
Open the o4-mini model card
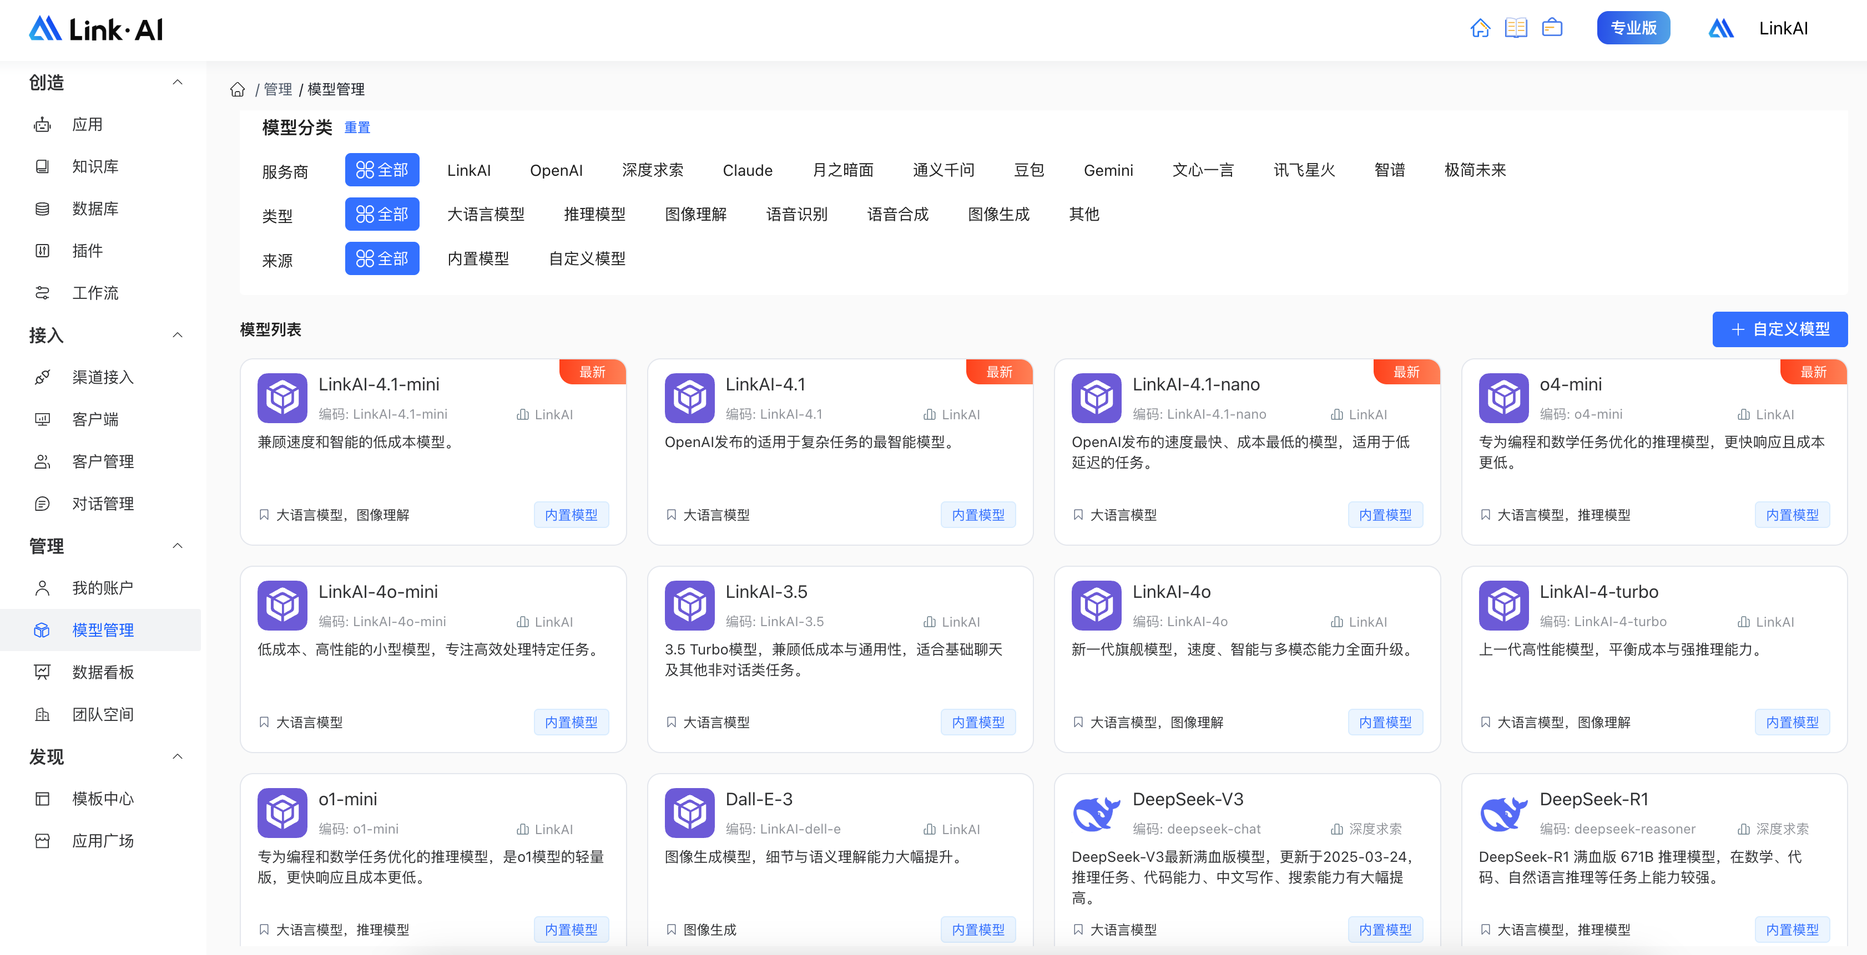[x=1654, y=452]
